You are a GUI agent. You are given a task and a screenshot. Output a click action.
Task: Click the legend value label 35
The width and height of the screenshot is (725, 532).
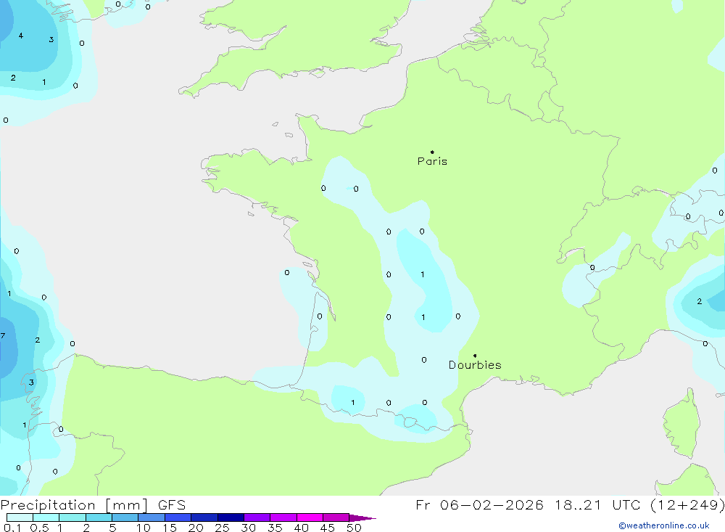(x=275, y=528)
